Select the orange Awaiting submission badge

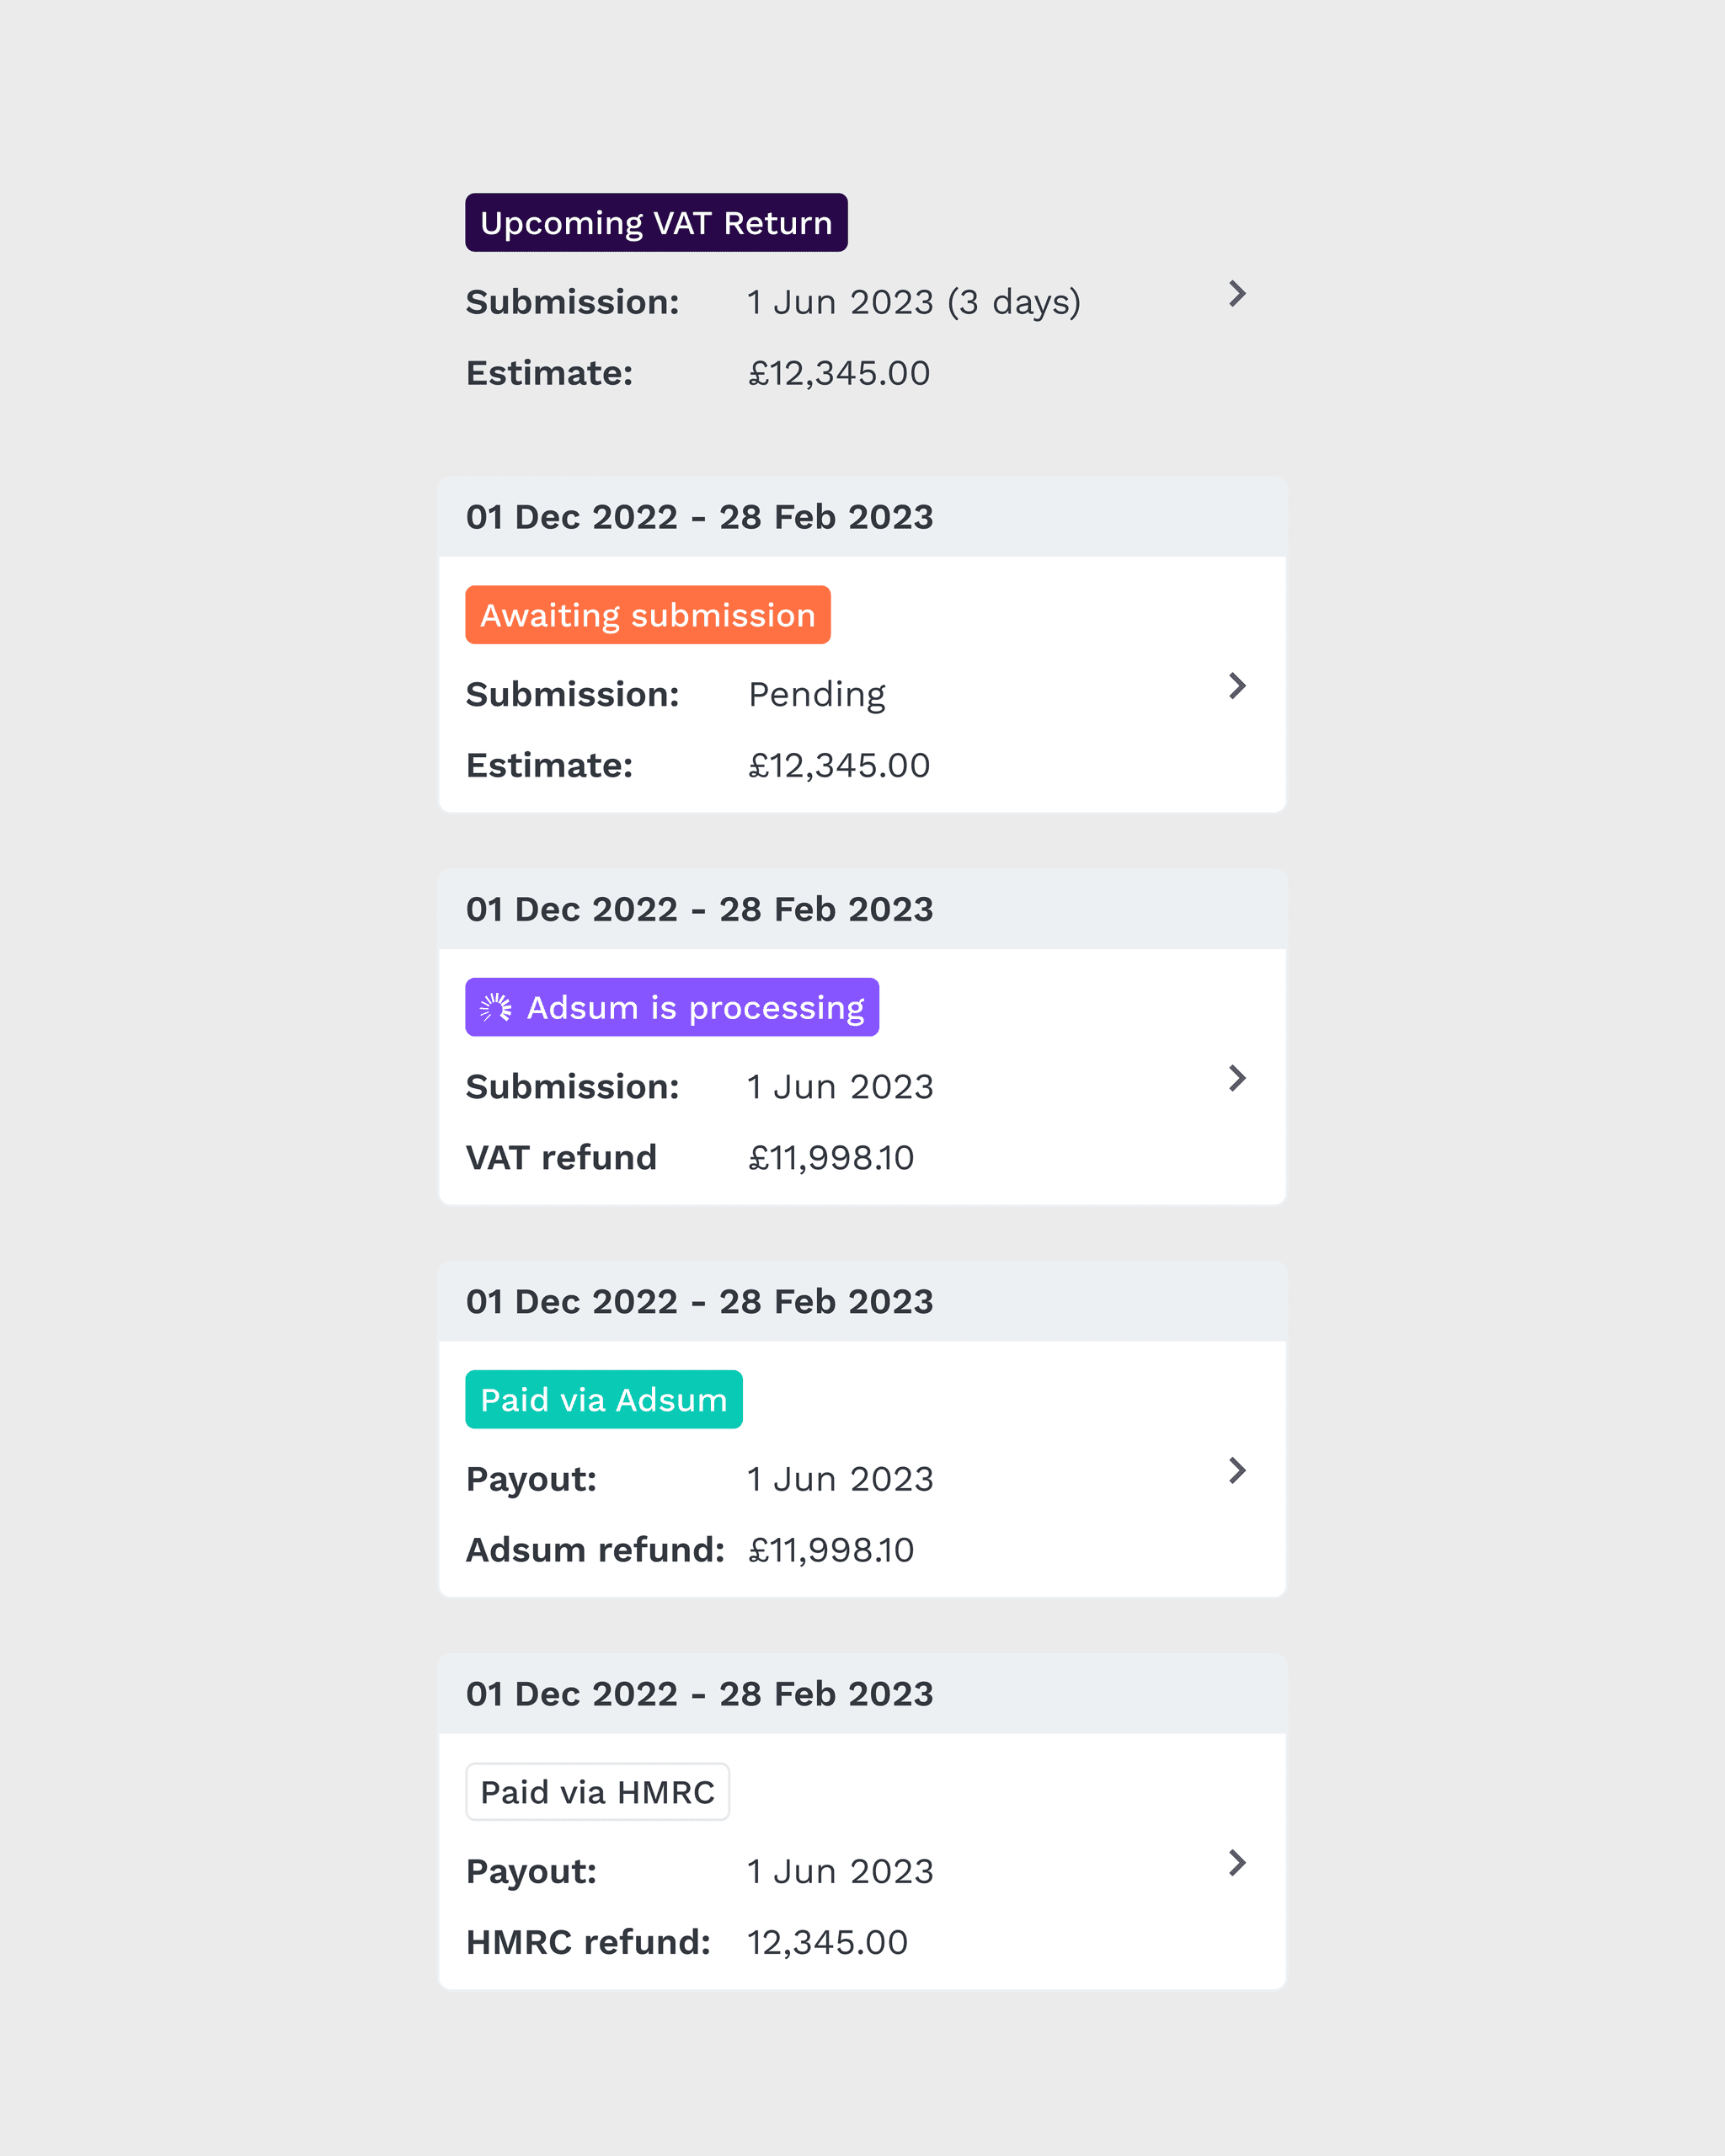647,615
